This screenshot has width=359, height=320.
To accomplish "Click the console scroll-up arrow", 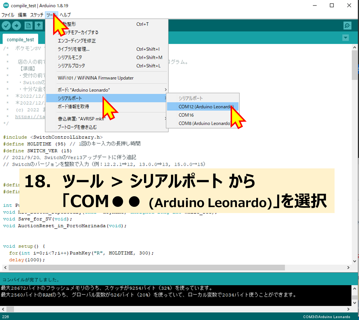I will (354, 288).
